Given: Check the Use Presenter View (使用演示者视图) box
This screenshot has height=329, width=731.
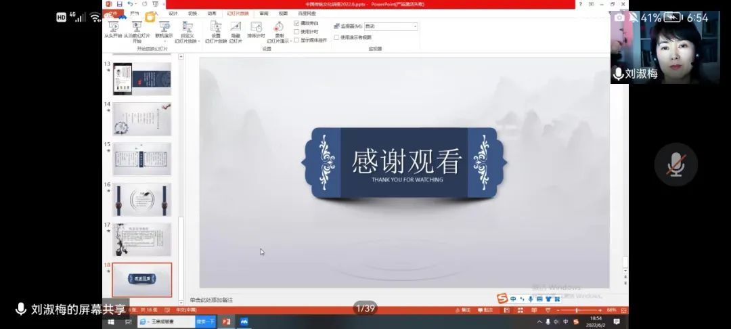Looking at the screenshot, I should pos(336,37).
